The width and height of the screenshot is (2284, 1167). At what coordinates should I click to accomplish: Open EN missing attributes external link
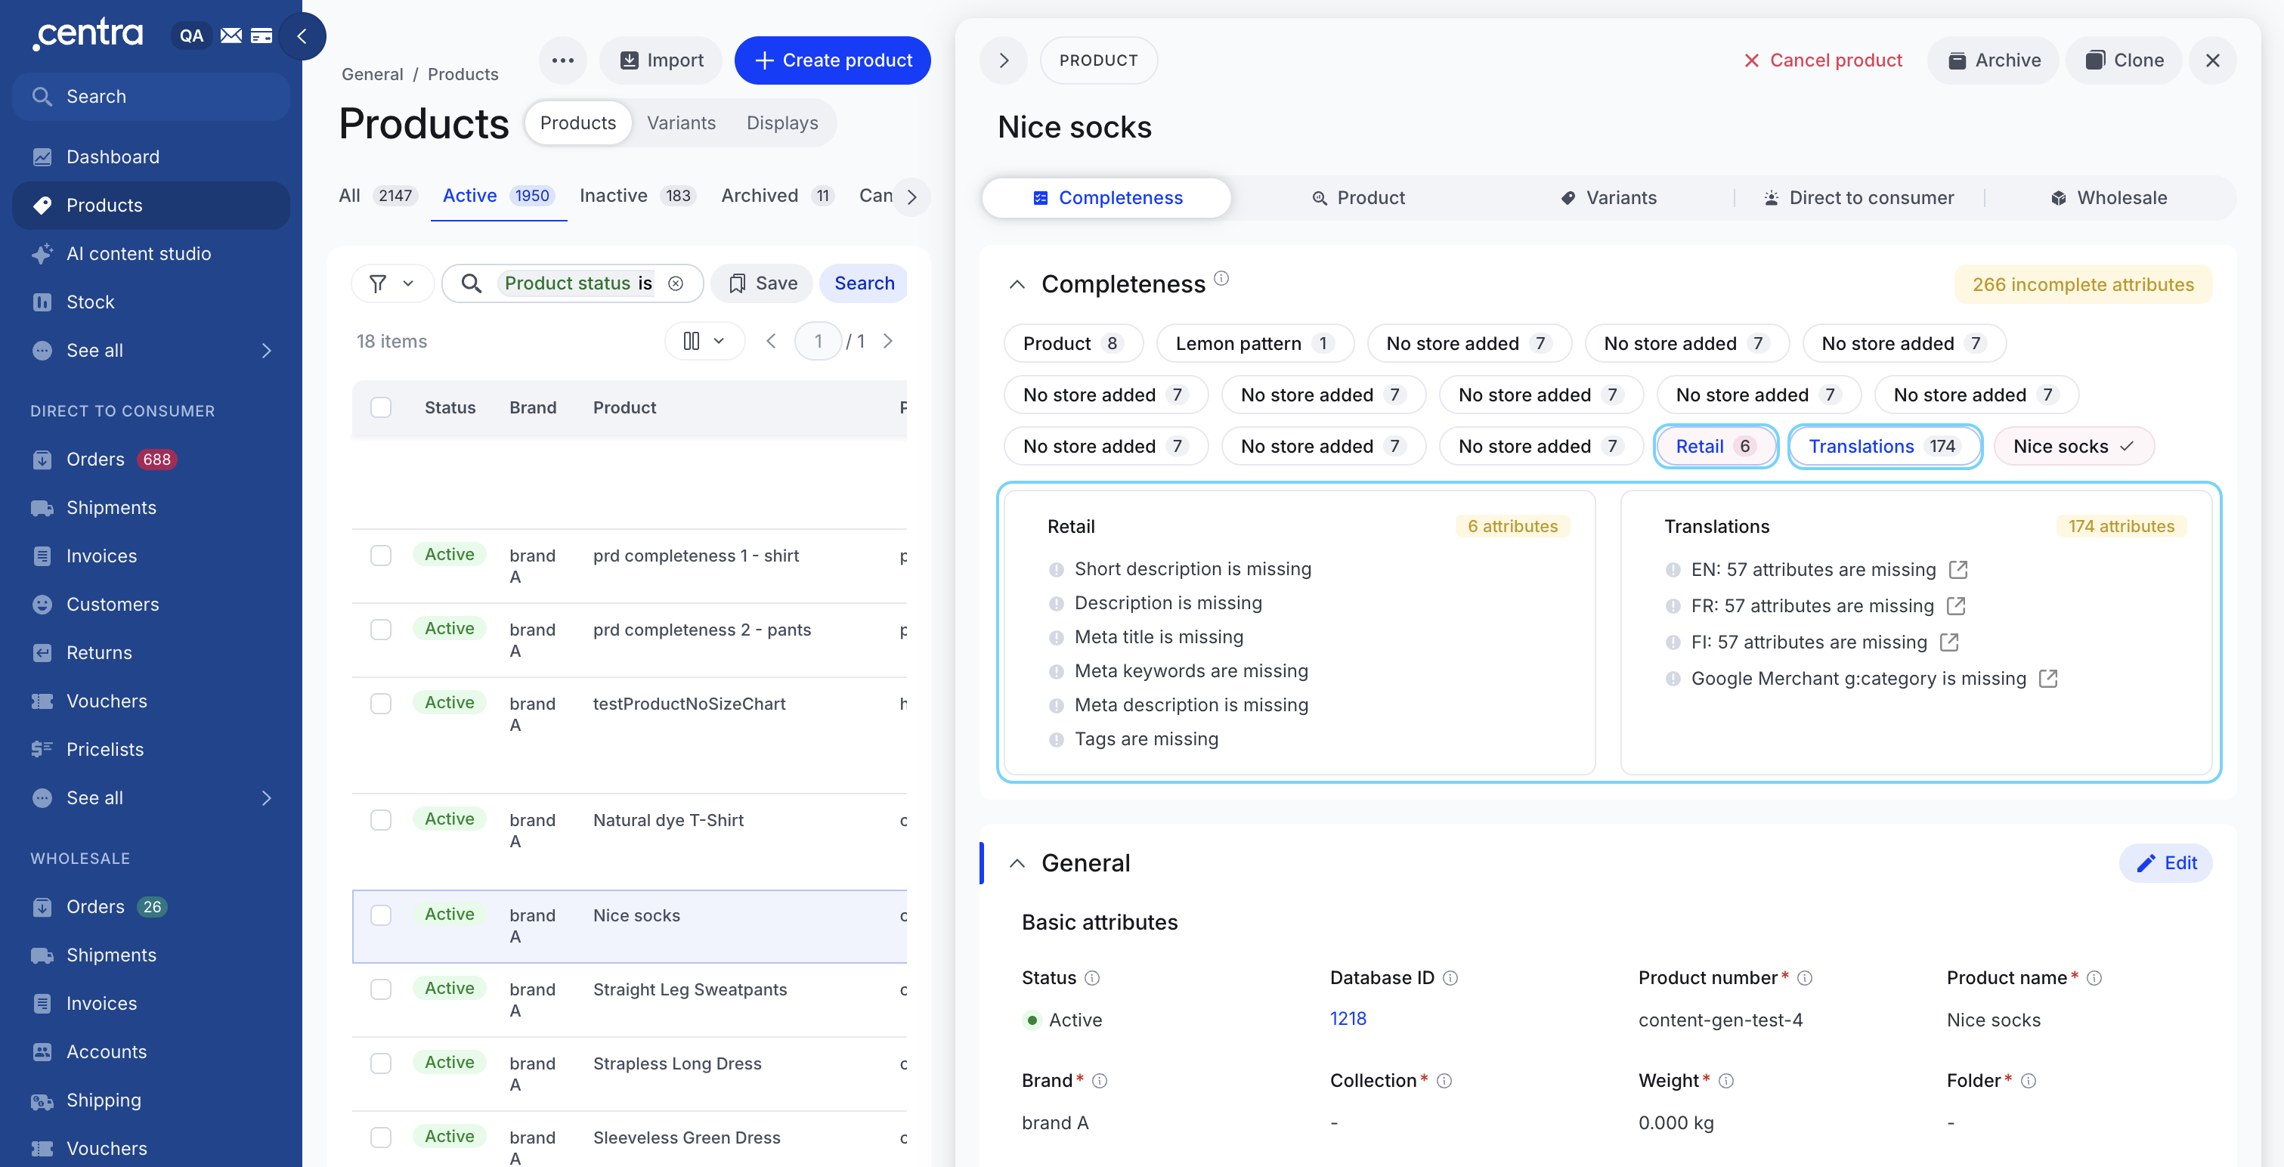click(1957, 569)
